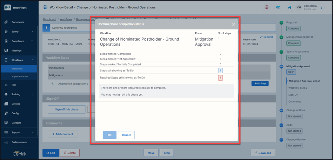Expand the Support menu chevron
The image size is (333, 160).
coord(32,132)
